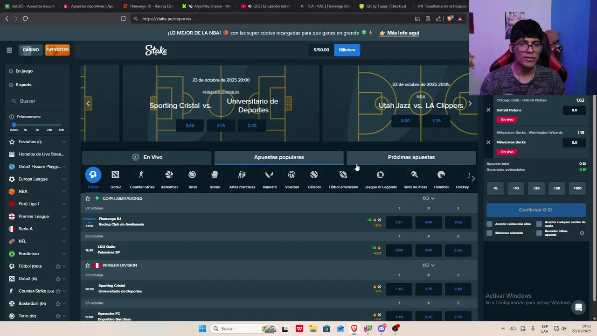
Task: Select the Voleibol sport icon
Action: pos(292,175)
